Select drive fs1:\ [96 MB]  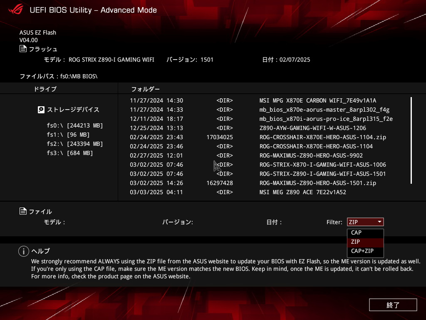pyautogui.click(x=68, y=135)
